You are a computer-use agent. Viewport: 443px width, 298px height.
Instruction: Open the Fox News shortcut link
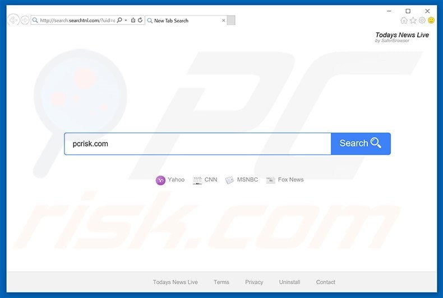(285, 179)
